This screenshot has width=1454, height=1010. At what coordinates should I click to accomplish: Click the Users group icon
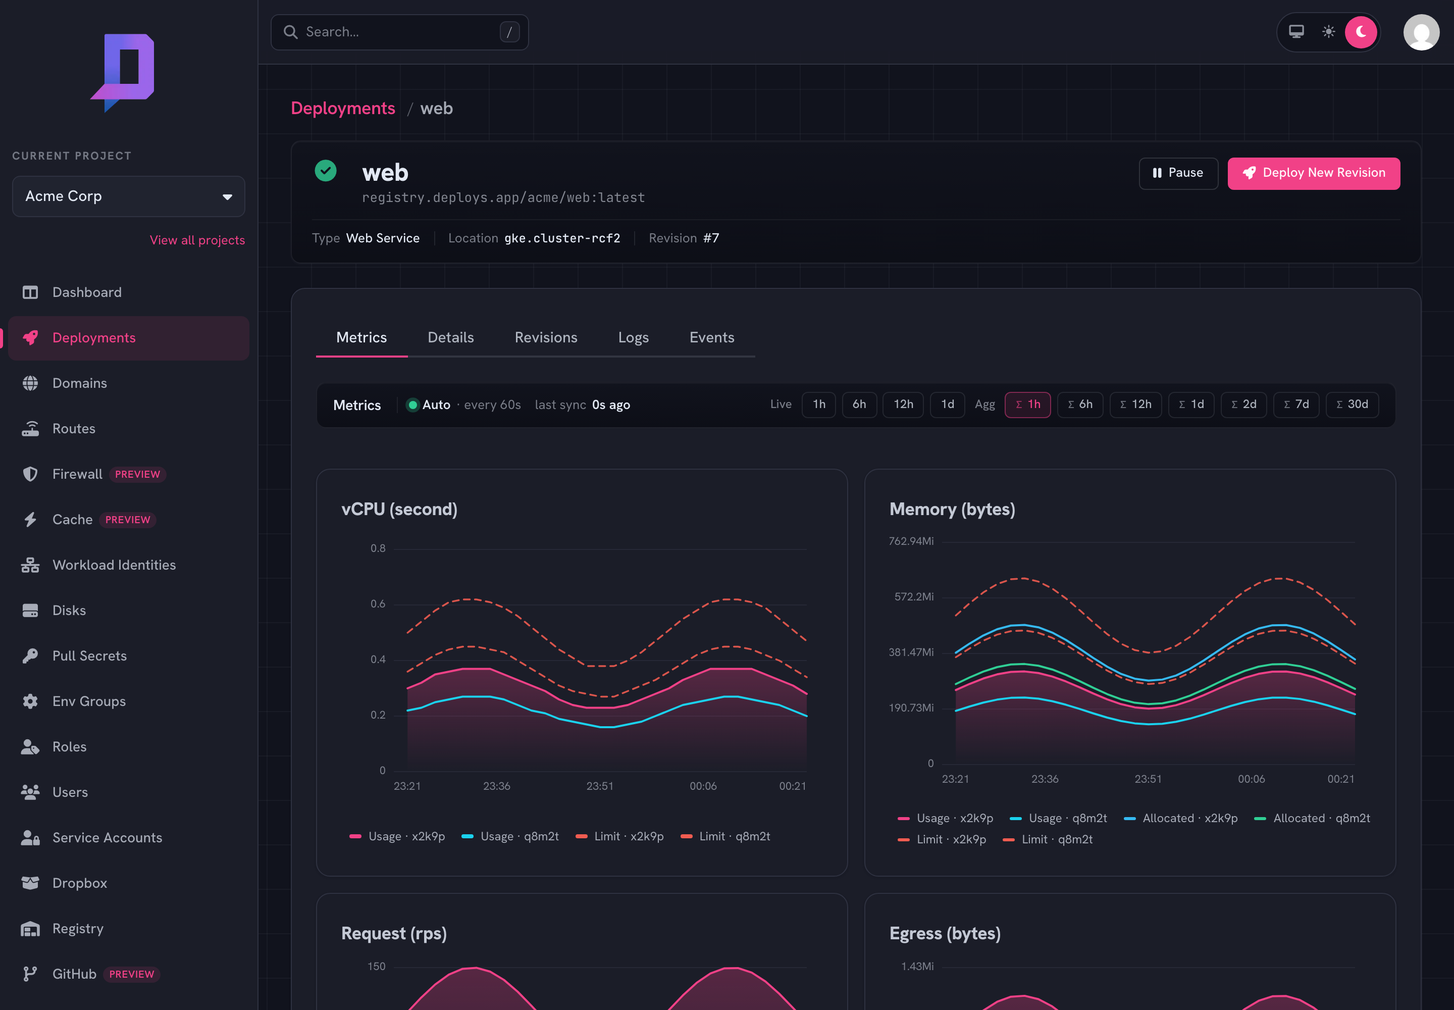pyautogui.click(x=30, y=792)
